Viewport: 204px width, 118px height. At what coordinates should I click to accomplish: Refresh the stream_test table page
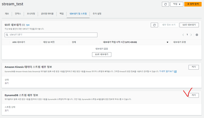click(x=165, y=4)
